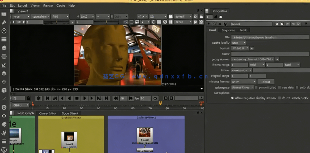The width and height of the screenshot is (310, 153).
Task: Open the Color nodes wheel icon
Action: [4, 48]
